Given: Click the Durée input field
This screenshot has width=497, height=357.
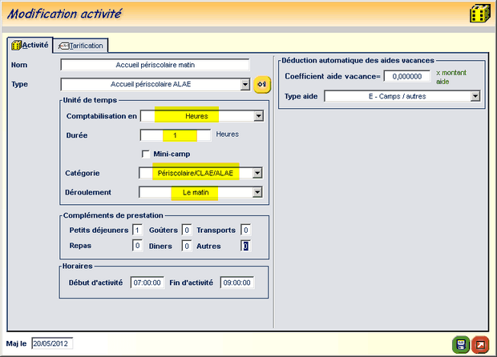Looking at the screenshot, I should click(x=176, y=135).
